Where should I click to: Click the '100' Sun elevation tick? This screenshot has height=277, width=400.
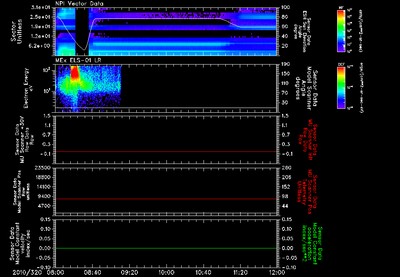[286, 7]
